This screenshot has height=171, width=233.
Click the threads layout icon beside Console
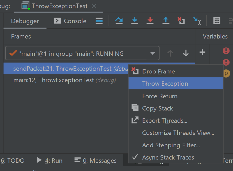click(x=99, y=21)
